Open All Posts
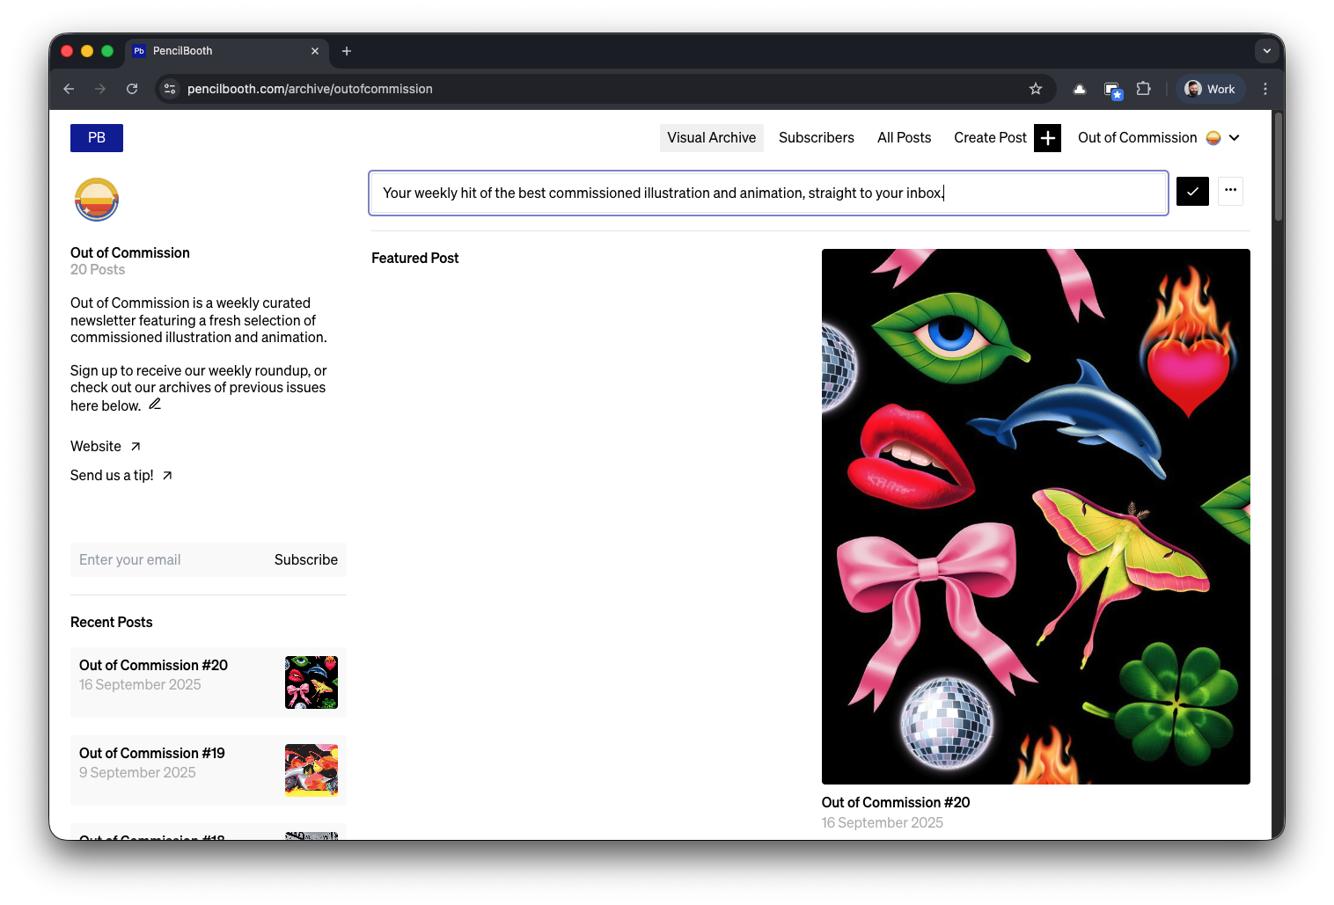Screen dimensions: 1334x905 tap(904, 138)
